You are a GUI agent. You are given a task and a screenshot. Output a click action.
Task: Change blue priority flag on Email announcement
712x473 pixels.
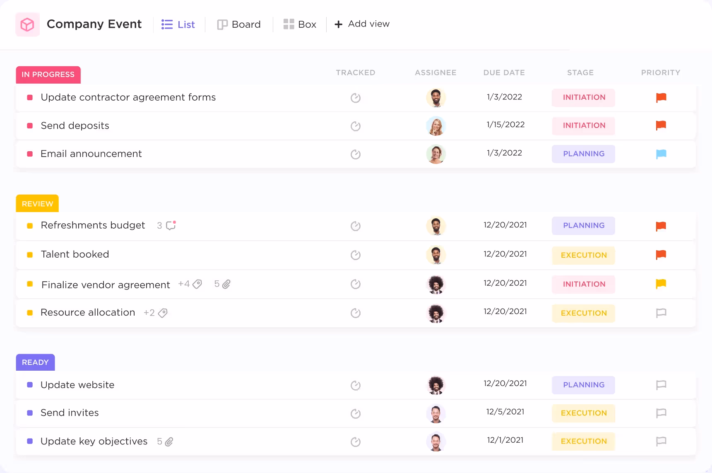661,154
